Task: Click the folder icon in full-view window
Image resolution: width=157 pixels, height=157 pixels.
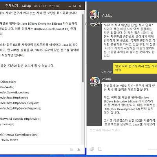Action: [x=71, y=150]
